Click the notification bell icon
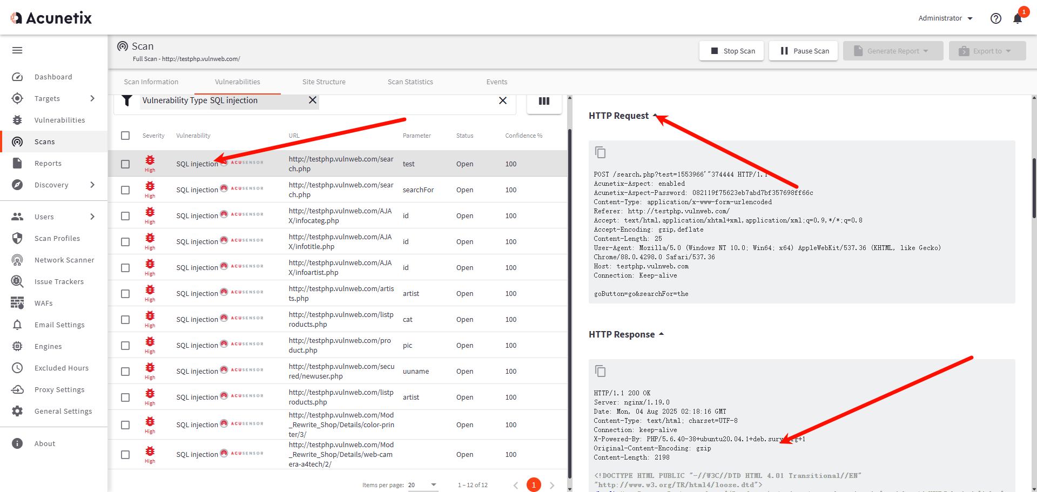This screenshot has height=492, width=1037. [x=1018, y=19]
